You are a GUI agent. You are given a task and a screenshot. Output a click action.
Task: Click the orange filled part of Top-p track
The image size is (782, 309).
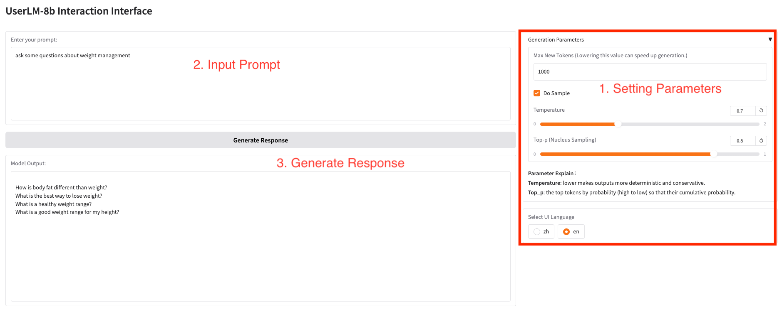pos(624,154)
